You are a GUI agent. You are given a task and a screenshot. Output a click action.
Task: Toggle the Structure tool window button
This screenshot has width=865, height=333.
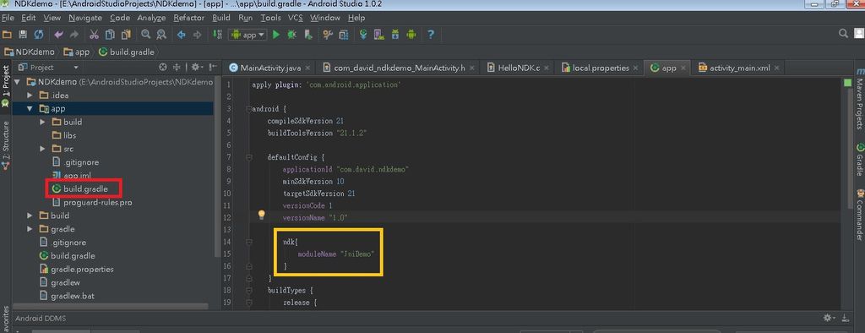(6, 145)
